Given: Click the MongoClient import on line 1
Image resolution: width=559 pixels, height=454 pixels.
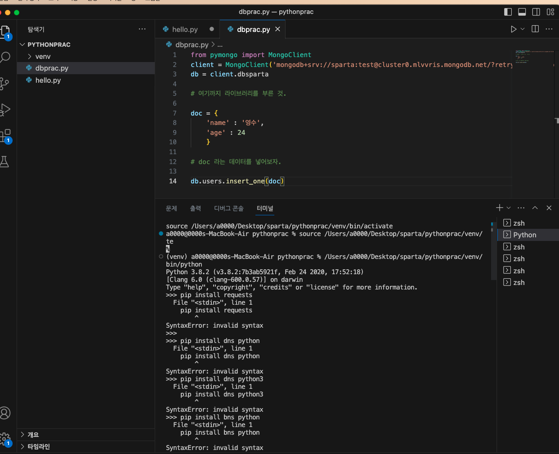Looking at the screenshot, I should click(290, 55).
